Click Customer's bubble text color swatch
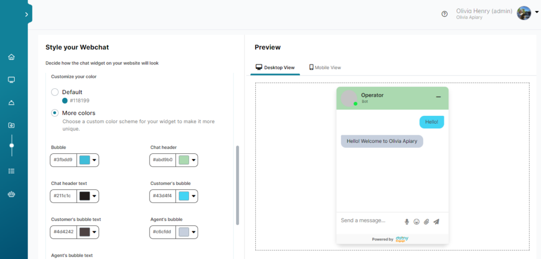The image size is (541, 259). tap(85, 232)
